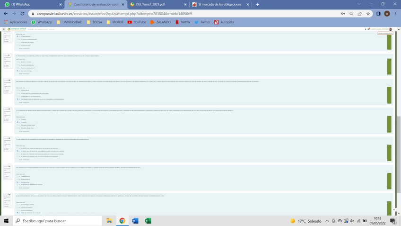Show hidden system tray icons

[327, 221]
